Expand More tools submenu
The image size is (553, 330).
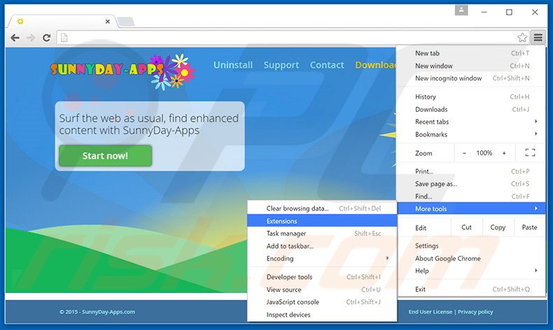[472, 209]
